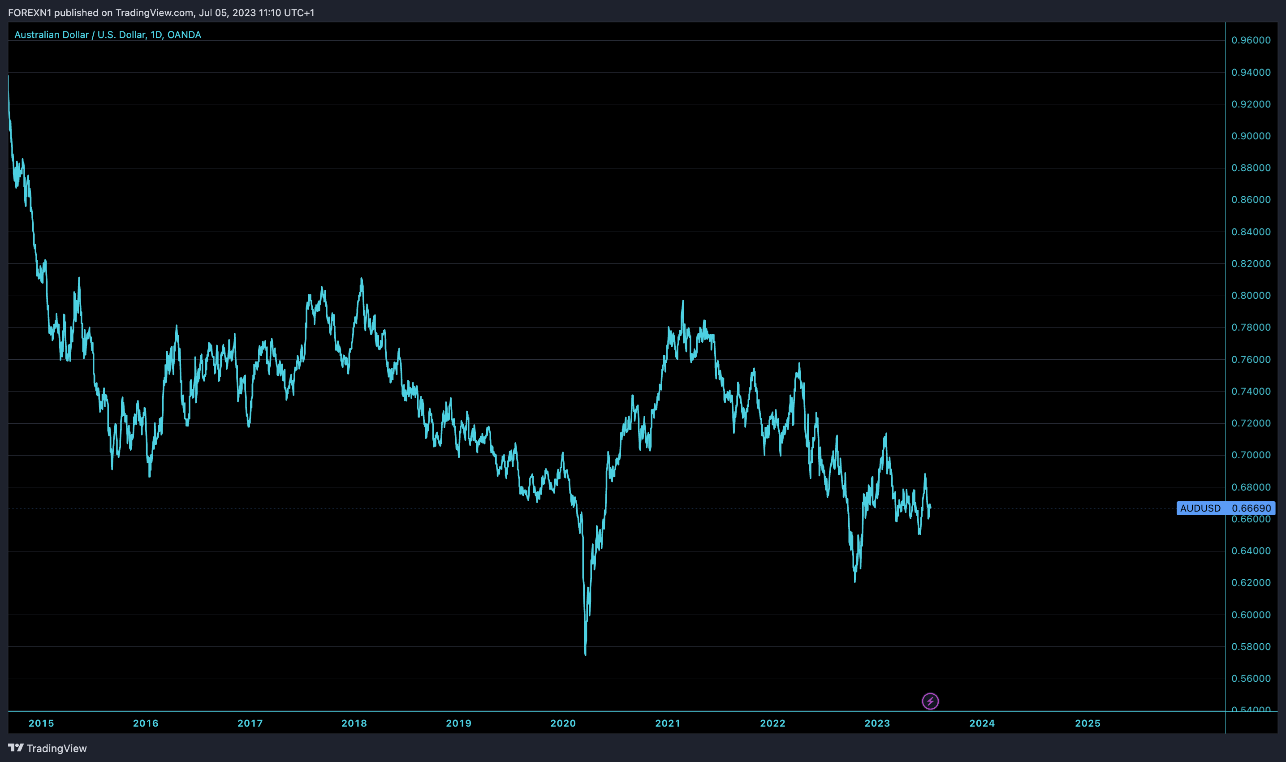
Task: Click the purple lightning event marker
Action: pyautogui.click(x=930, y=701)
